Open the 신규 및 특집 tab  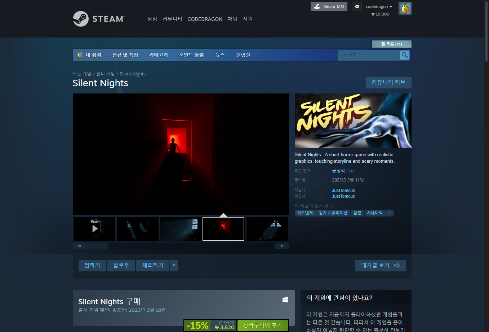(125, 55)
